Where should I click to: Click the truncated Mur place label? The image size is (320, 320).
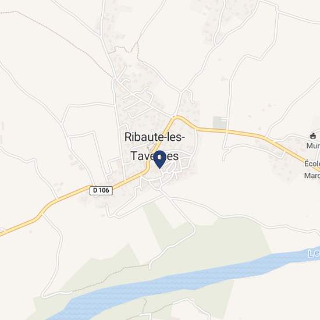pos(313,145)
